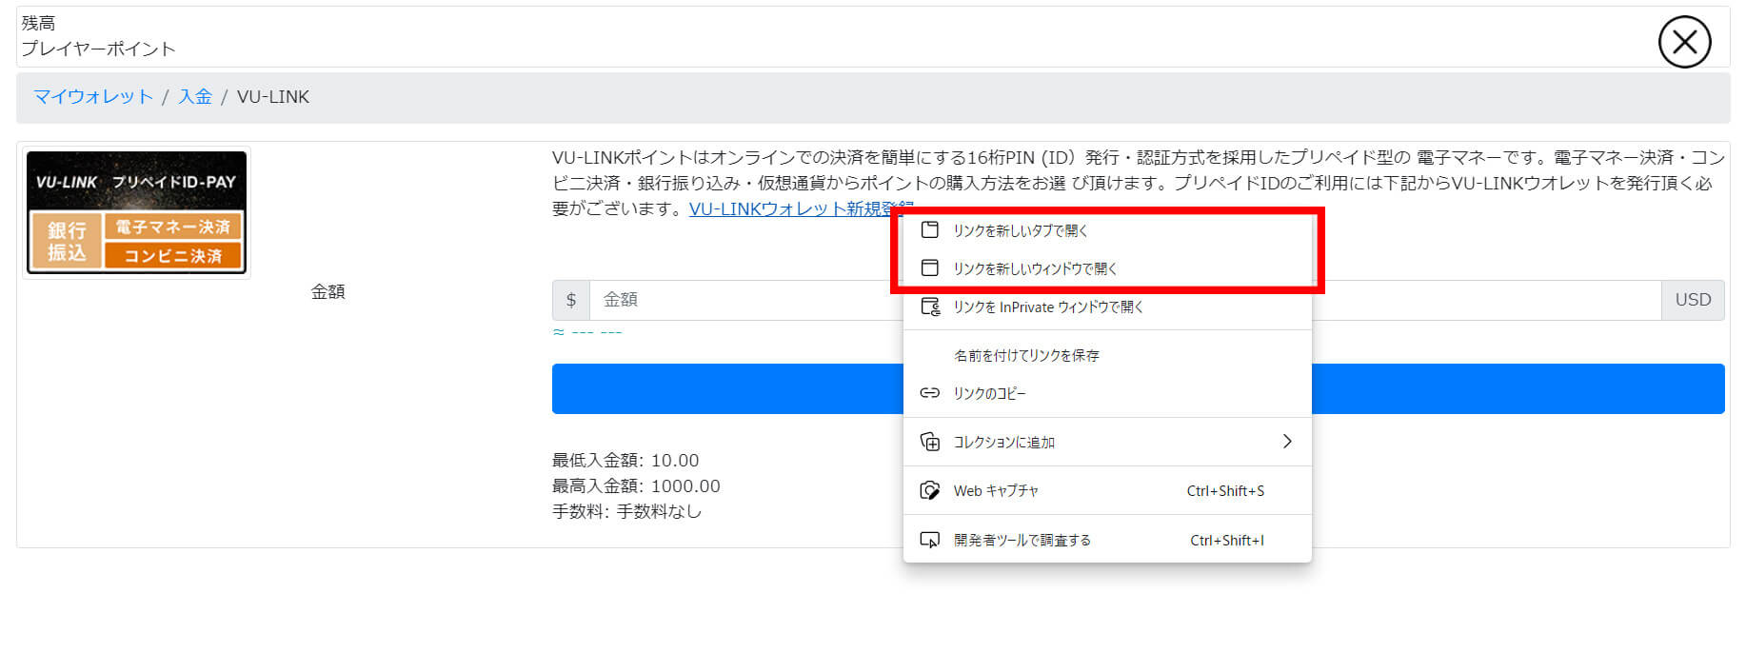Click the Web capture icon

click(x=930, y=490)
